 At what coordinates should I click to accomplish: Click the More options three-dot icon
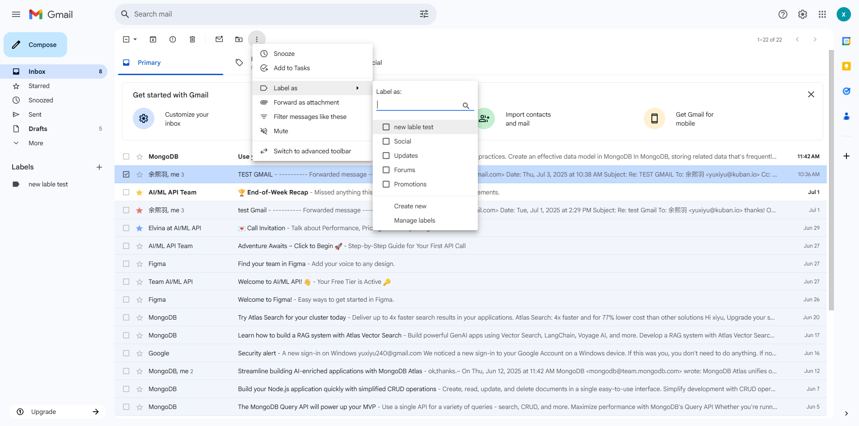tap(257, 39)
